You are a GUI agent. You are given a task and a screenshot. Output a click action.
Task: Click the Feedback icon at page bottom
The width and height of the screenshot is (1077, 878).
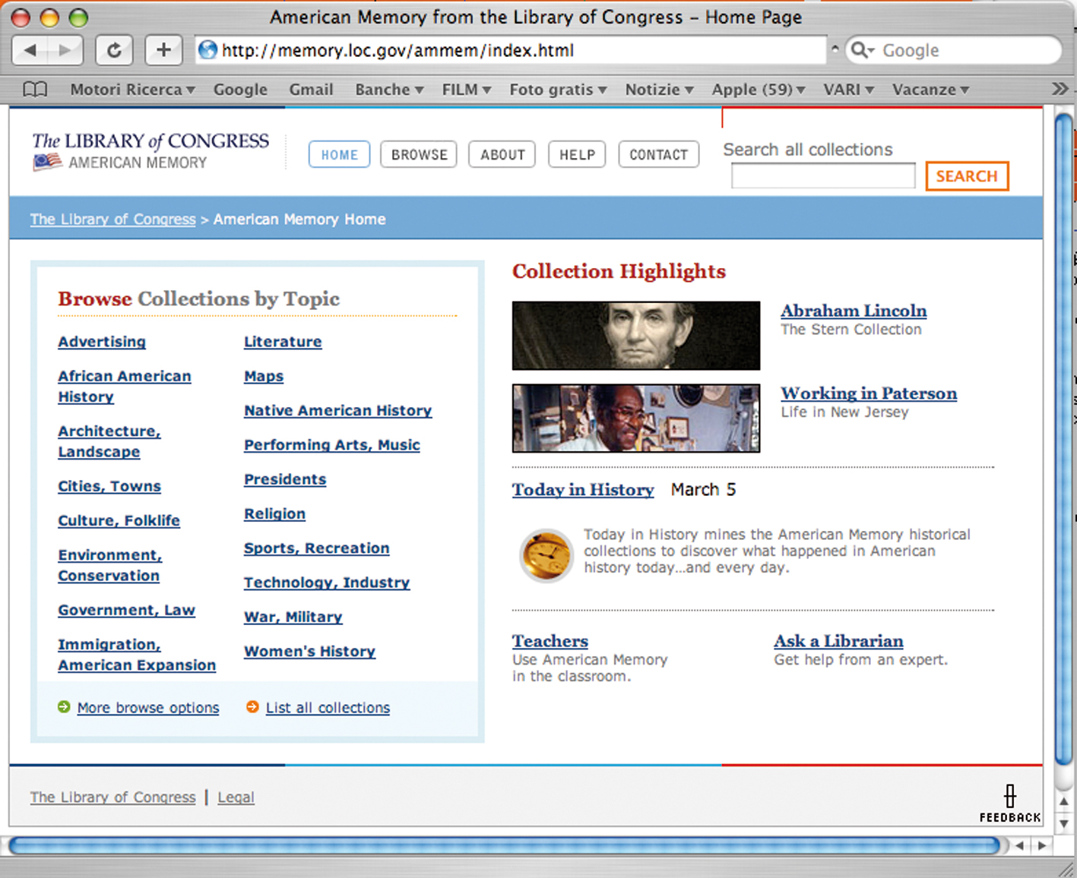(x=1009, y=804)
